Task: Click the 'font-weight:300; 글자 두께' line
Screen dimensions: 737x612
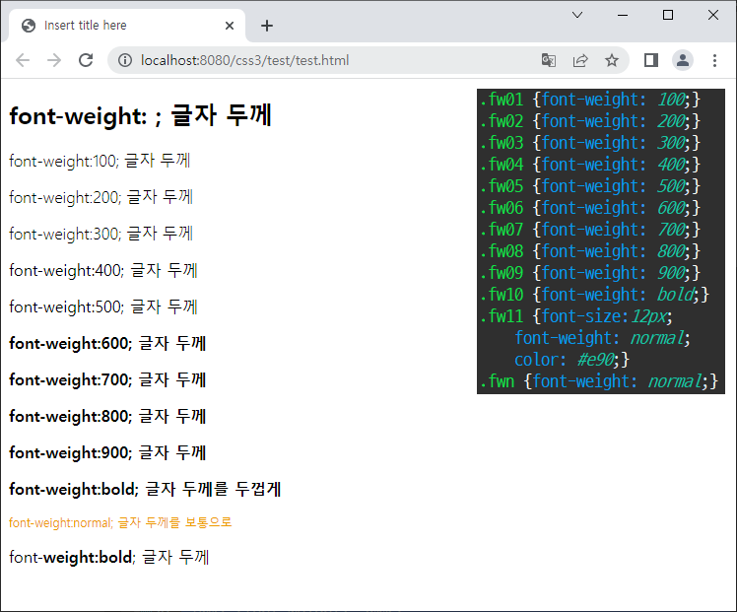Action: point(101,234)
